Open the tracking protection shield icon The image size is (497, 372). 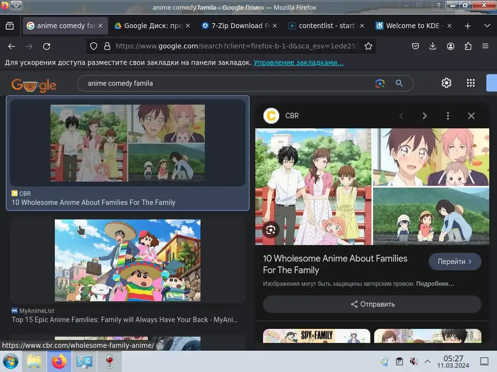[94, 46]
